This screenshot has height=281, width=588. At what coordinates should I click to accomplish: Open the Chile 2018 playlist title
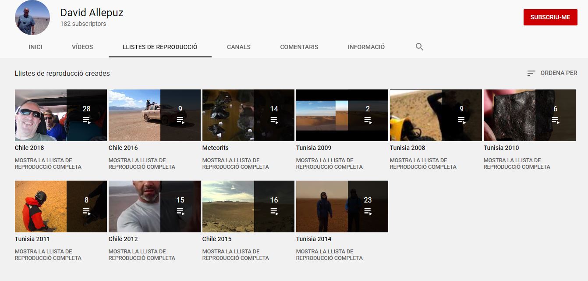click(29, 148)
